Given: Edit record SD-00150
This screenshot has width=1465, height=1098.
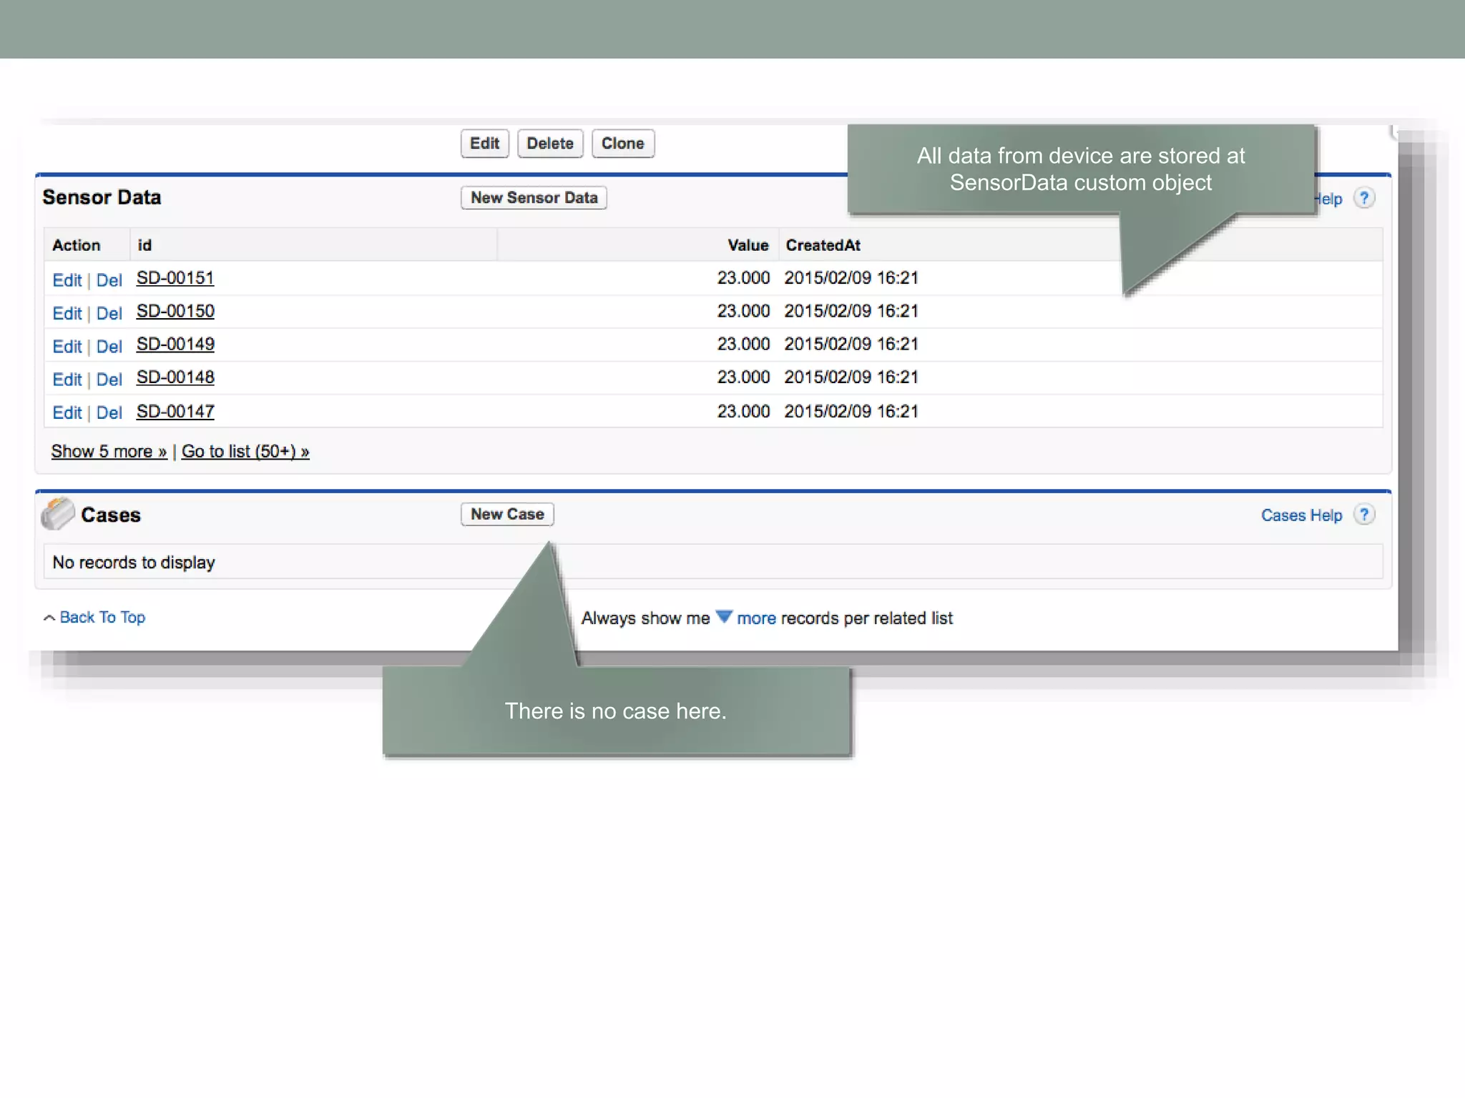Looking at the screenshot, I should coord(67,313).
